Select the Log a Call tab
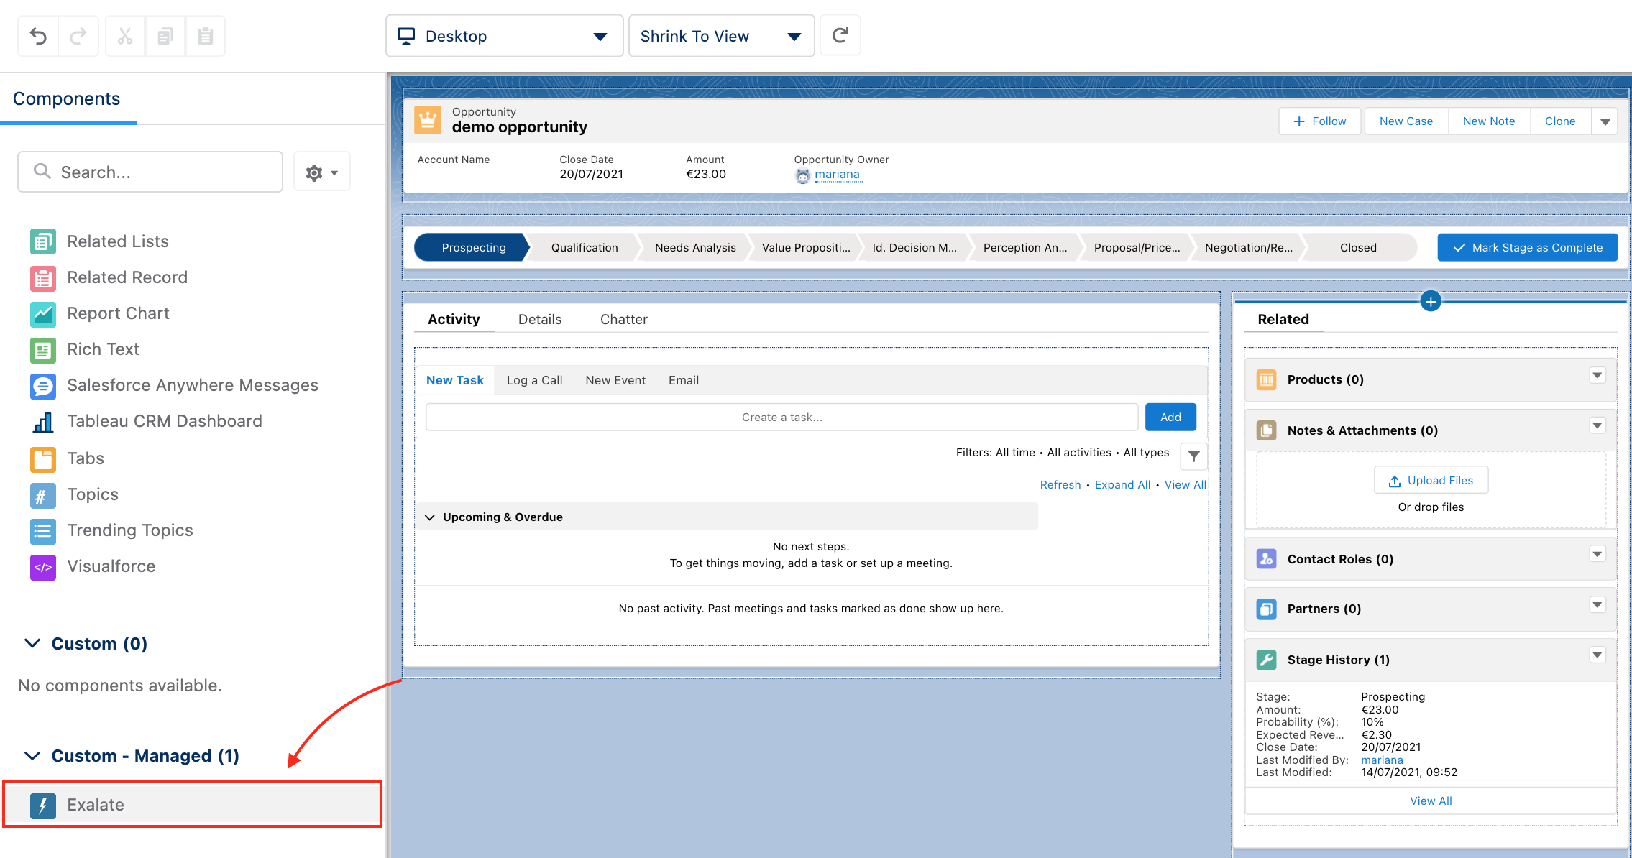 [x=534, y=381]
